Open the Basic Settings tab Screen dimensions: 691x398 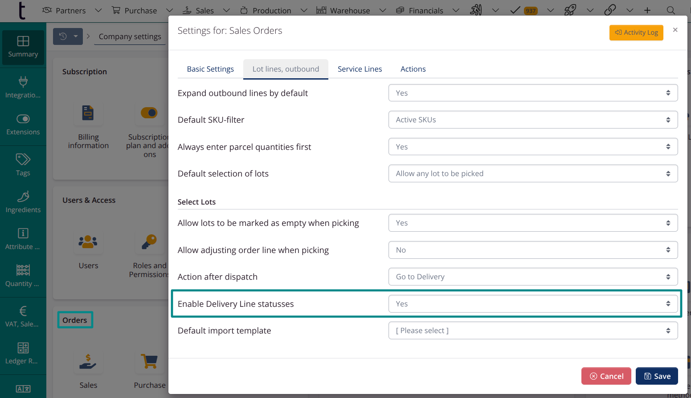(x=210, y=69)
